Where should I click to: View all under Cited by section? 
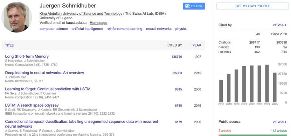click(280, 25)
